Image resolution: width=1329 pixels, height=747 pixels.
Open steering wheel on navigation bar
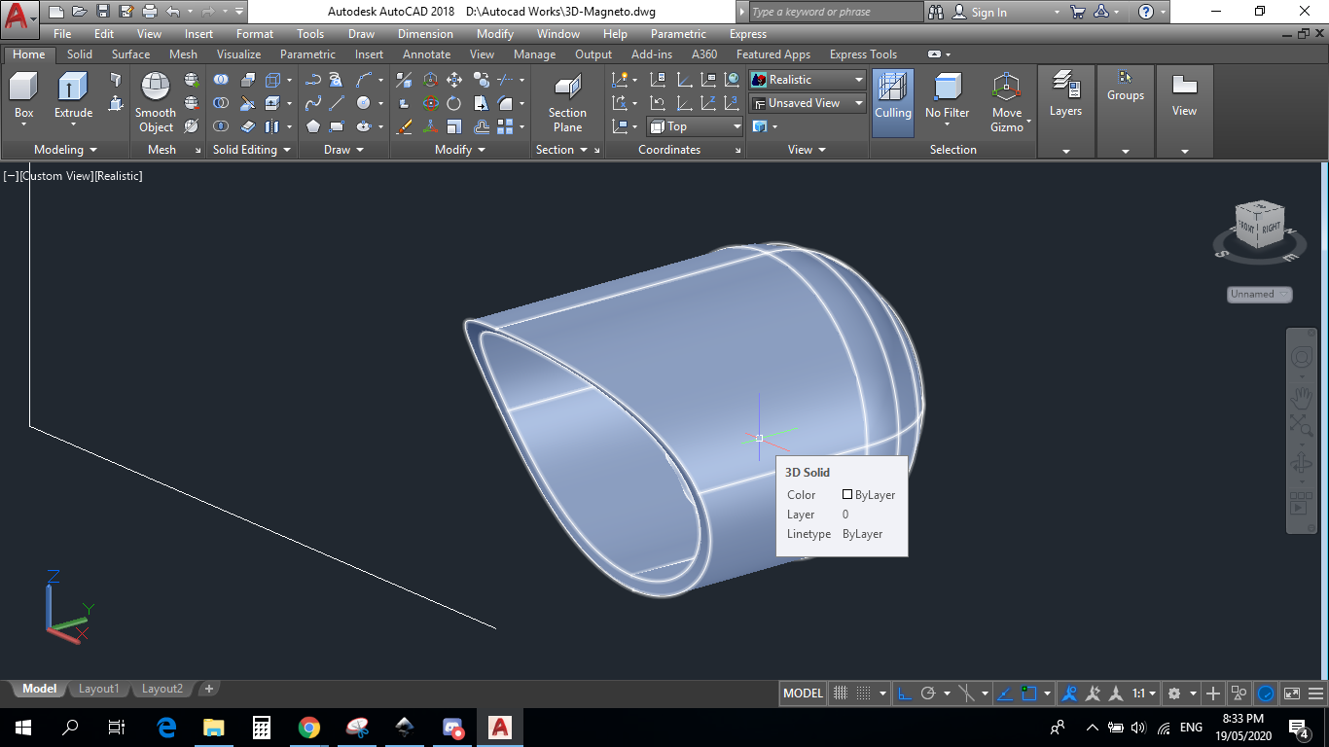(1301, 358)
